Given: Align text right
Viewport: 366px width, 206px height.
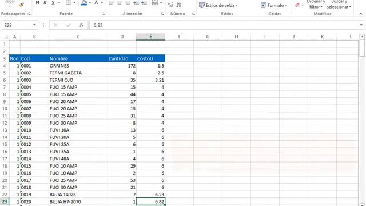Looking at the screenshot, I should tap(127, 3).
